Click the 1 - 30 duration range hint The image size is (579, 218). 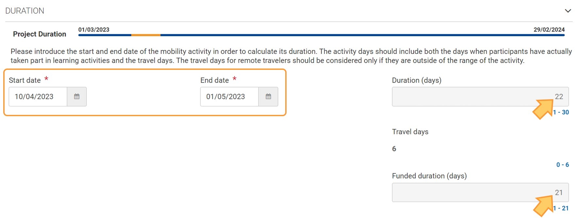pyautogui.click(x=561, y=112)
